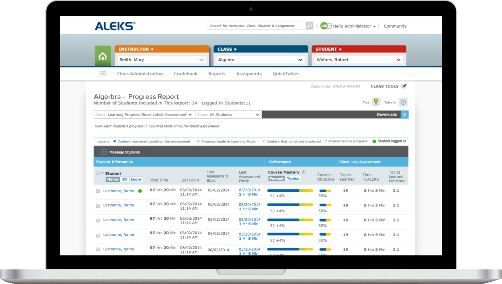Open the student dropdown showing Walters, Robert
Image resolution: width=502 pixels, height=284 pixels.
click(x=359, y=60)
